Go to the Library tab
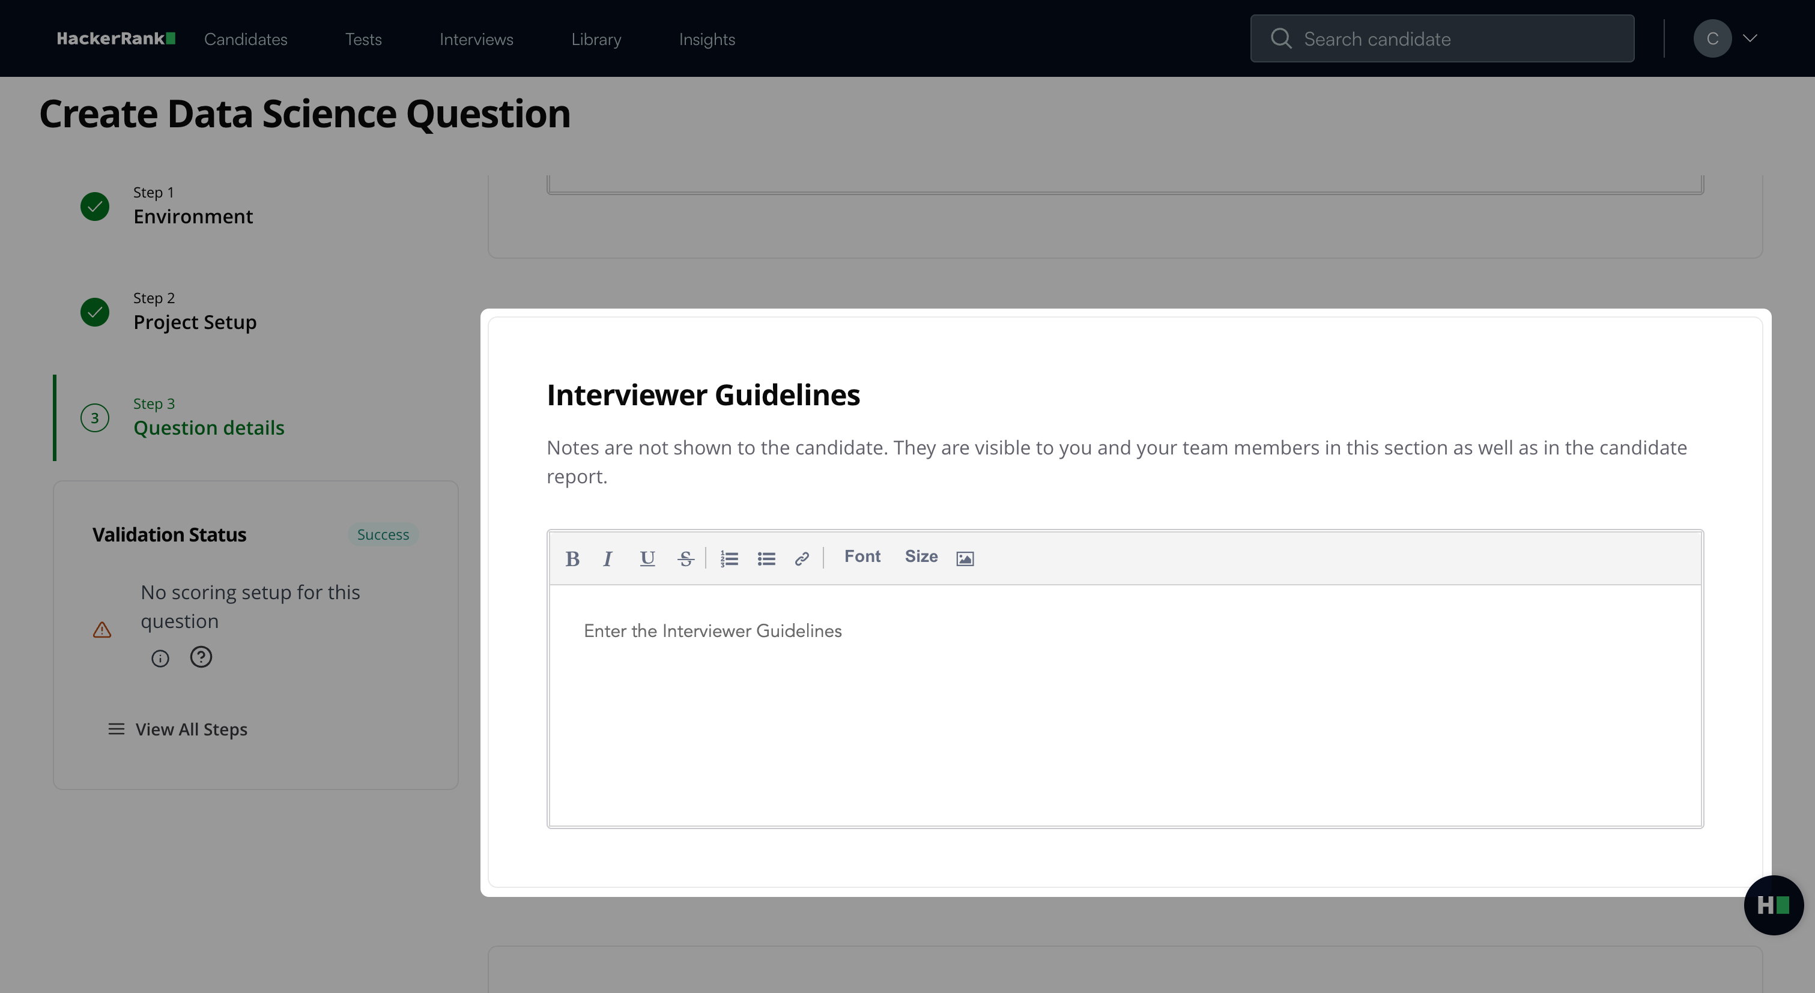 pyautogui.click(x=596, y=40)
